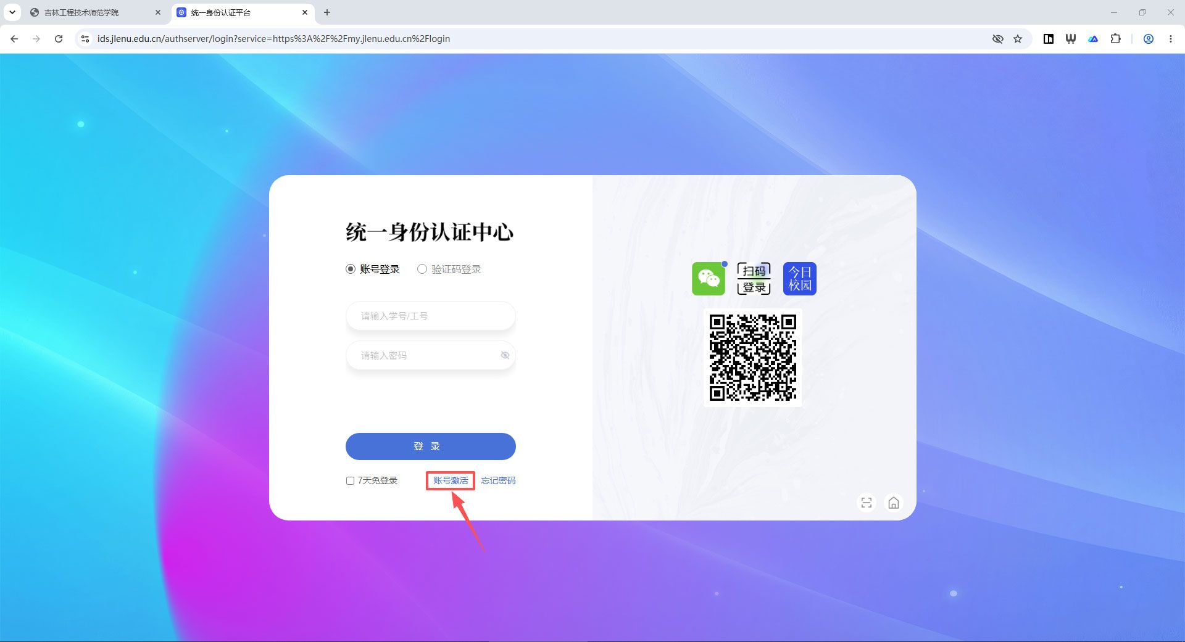Bookmark this page with the star

pyautogui.click(x=1018, y=39)
